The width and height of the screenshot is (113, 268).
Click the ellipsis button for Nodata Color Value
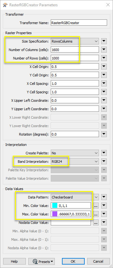coord(96,223)
